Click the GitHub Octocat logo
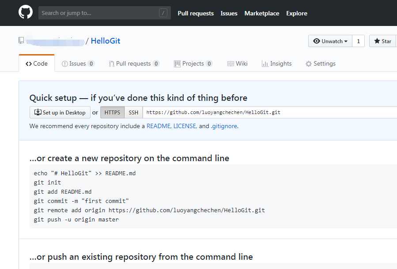 (26, 12)
